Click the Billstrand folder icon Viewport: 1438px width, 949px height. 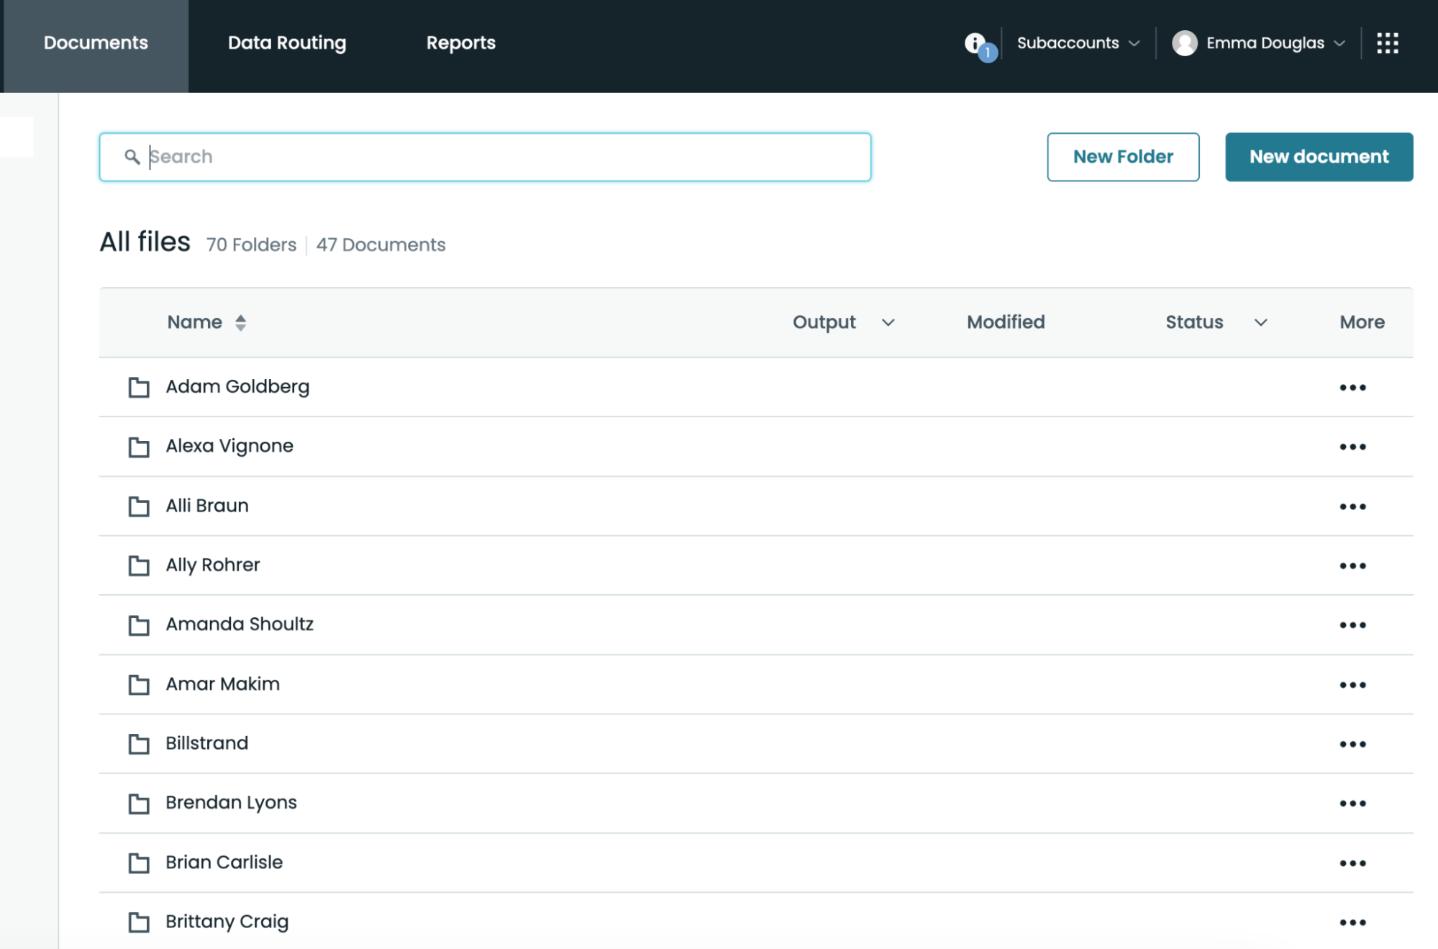139,744
